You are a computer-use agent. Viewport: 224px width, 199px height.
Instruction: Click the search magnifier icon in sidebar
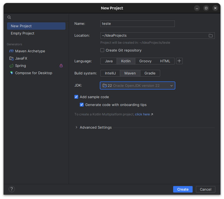click(x=9, y=17)
